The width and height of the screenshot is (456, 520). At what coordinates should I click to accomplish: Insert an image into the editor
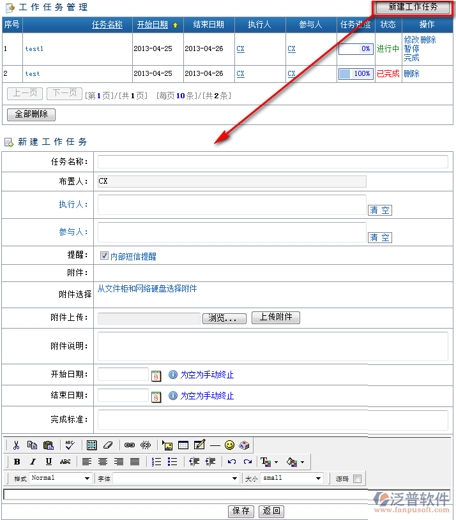(x=167, y=445)
